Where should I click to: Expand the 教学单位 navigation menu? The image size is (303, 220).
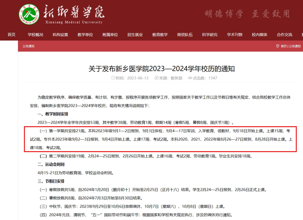[85, 35]
